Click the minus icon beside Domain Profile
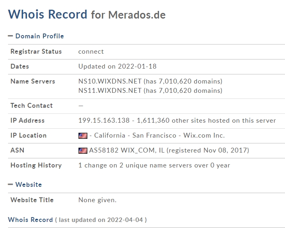The height and width of the screenshot is (228, 285). click(x=10, y=36)
